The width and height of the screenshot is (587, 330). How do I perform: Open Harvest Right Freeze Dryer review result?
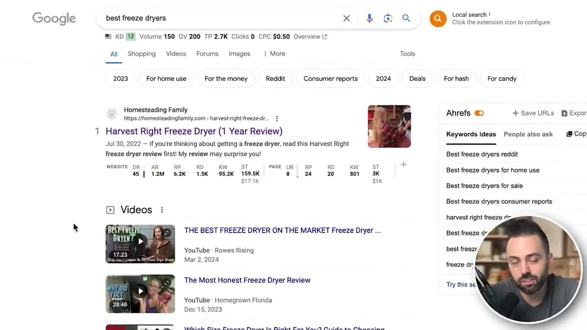(194, 132)
